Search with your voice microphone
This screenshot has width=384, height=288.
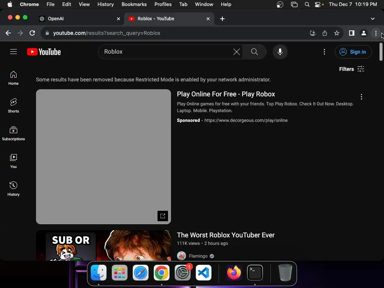[280, 52]
